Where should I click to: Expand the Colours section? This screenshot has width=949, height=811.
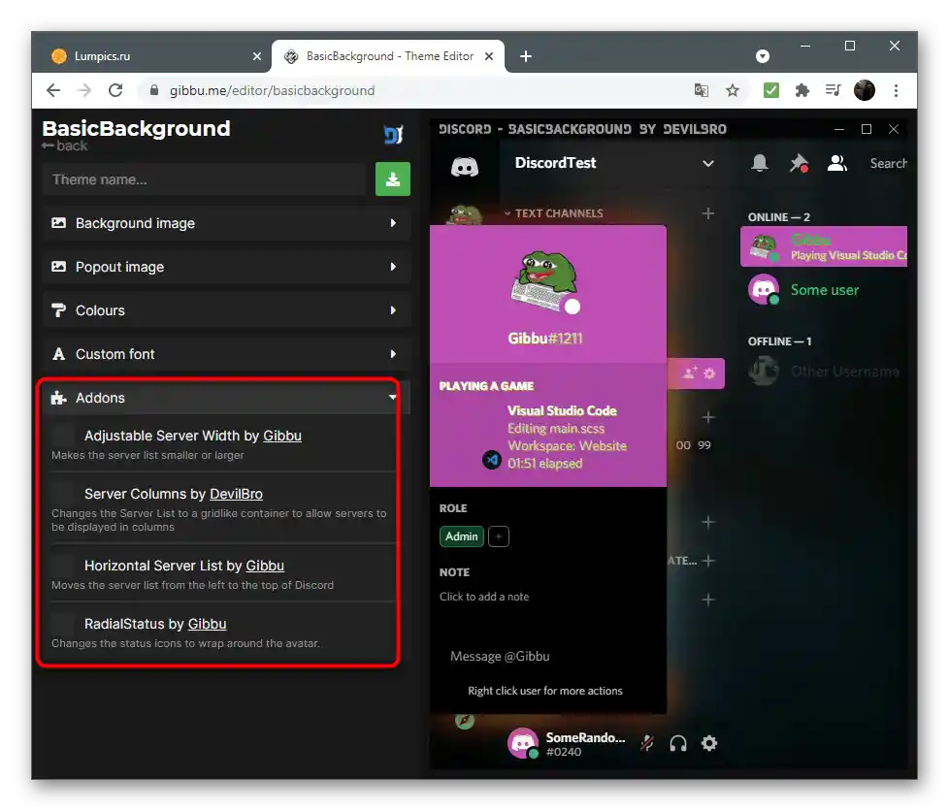click(x=226, y=310)
